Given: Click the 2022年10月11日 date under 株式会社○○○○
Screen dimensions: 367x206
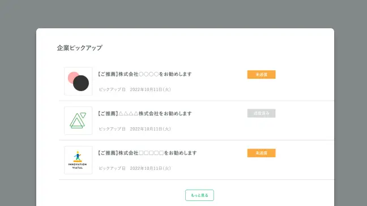Looking at the screenshot, I should pos(150,89).
